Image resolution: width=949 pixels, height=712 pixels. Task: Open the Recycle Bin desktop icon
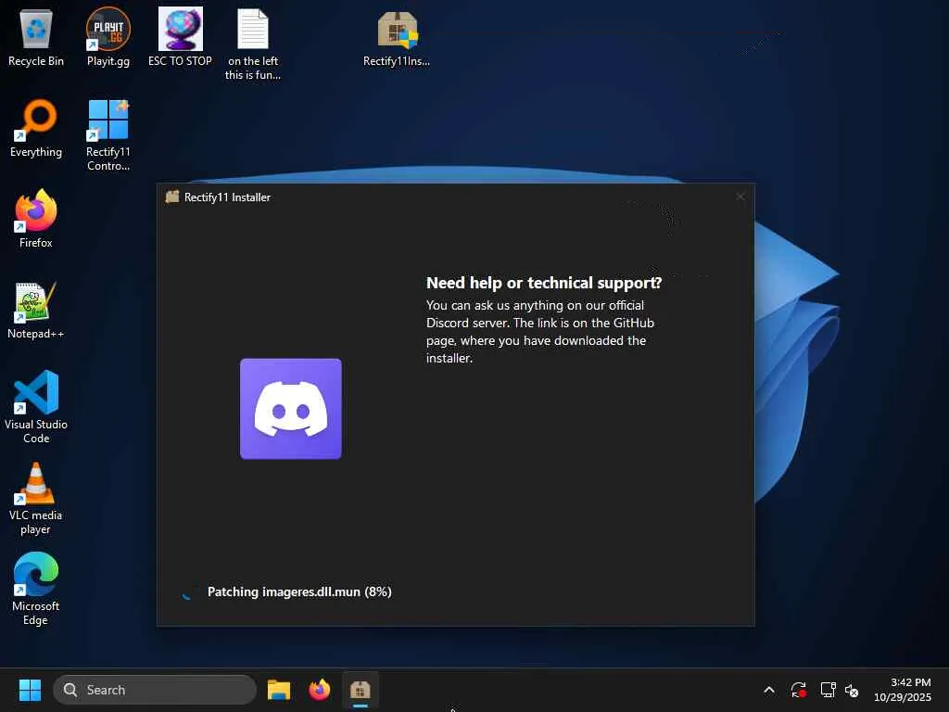[x=36, y=37]
